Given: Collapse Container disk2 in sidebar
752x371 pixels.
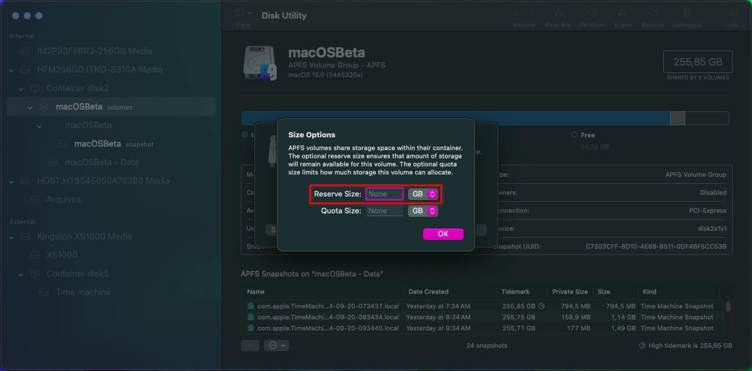Looking at the screenshot, I should [x=21, y=89].
